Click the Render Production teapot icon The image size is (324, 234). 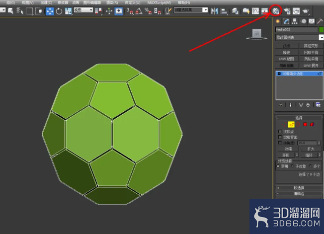pyautogui.click(x=306, y=11)
